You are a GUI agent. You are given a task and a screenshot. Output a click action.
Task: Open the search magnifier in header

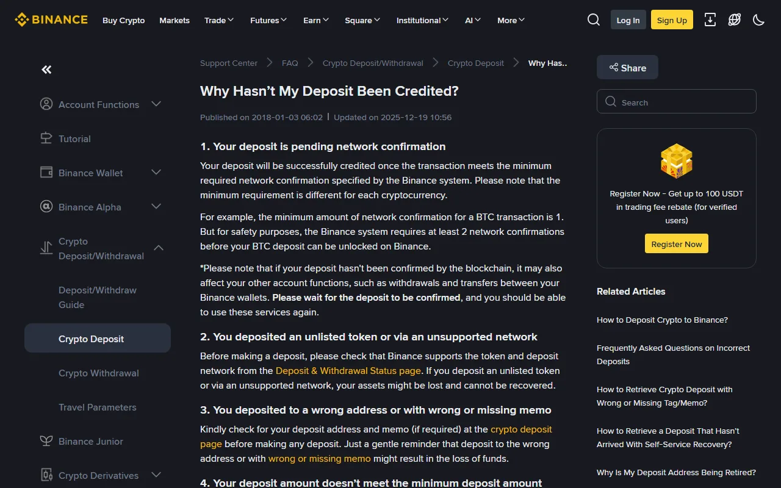pyautogui.click(x=594, y=20)
